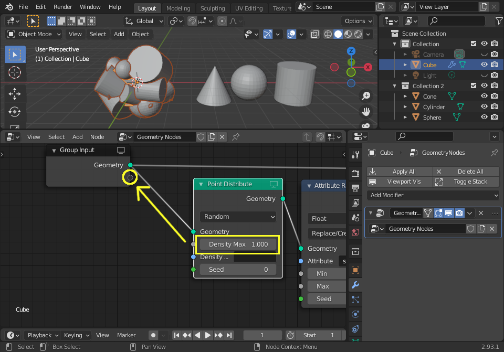Disable rendering for the Sphere
The image size is (504, 352).
[x=495, y=117]
